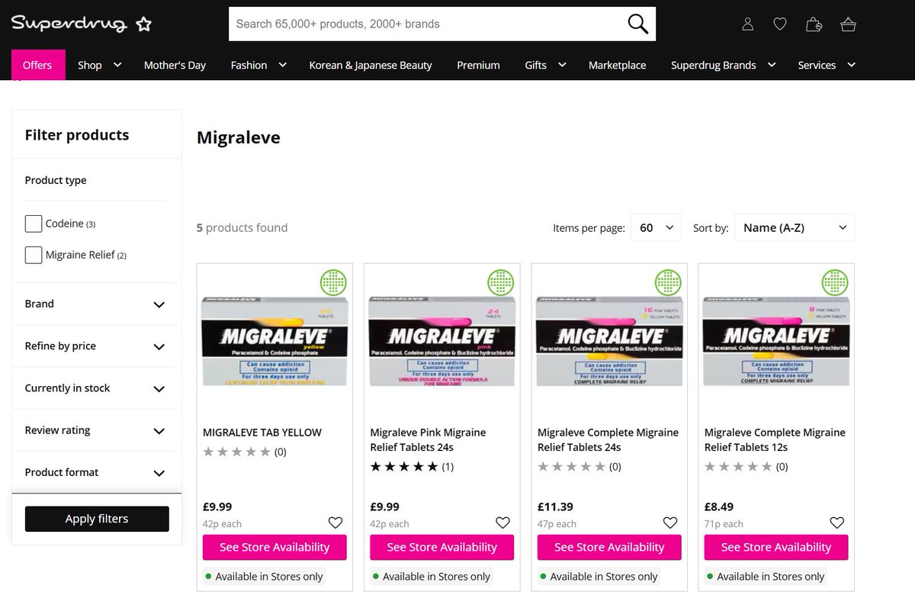
Task: Open Migraleve Pink Migraine Relief Tablets 24s
Action: pyautogui.click(x=428, y=439)
